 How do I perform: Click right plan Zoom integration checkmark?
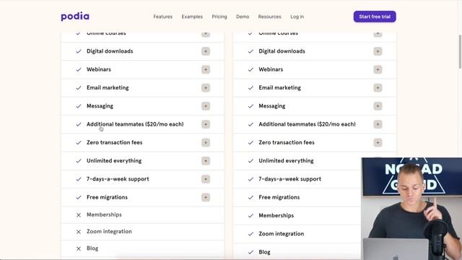[x=250, y=234]
